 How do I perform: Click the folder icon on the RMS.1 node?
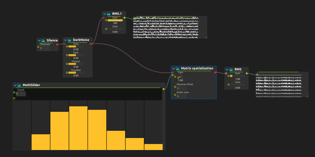tap(109, 14)
